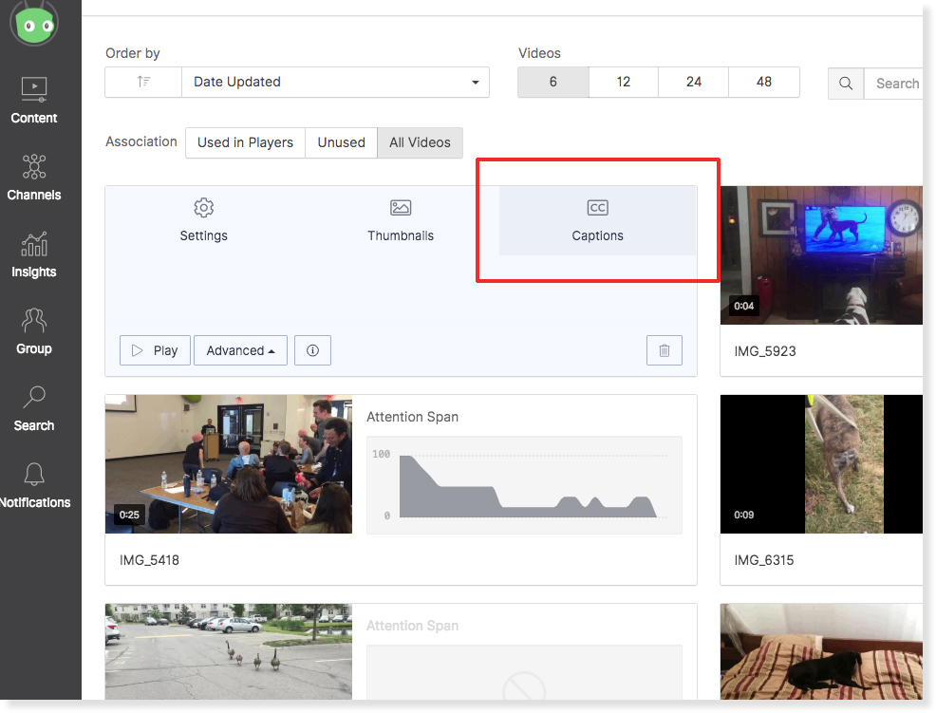Expand the Date Updated order dropdown
The height and width of the screenshot is (713, 936).
(x=335, y=82)
